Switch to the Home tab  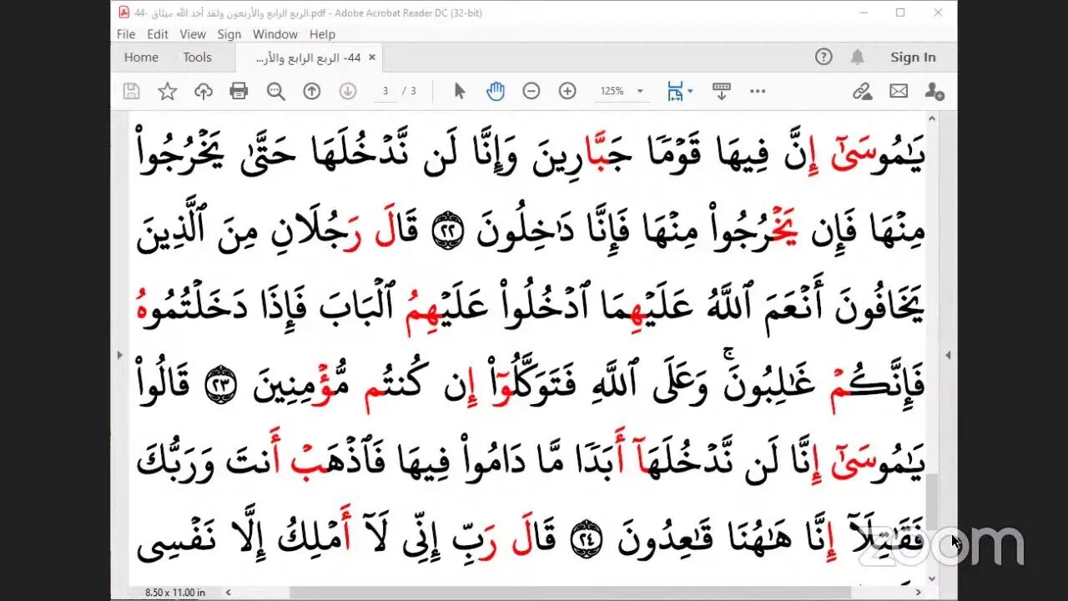(141, 58)
